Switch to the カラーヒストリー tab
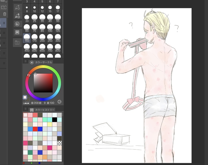This screenshot has width=208, height=165. [42, 110]
